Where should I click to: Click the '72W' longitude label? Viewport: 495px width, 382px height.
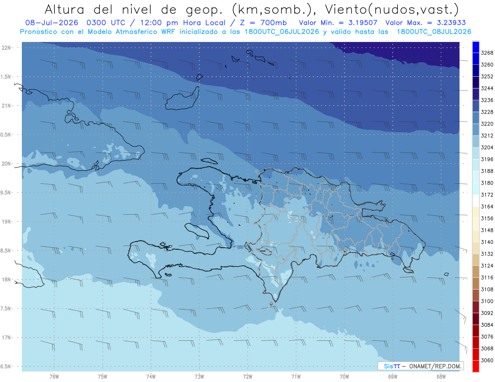[x=247, y=377]
